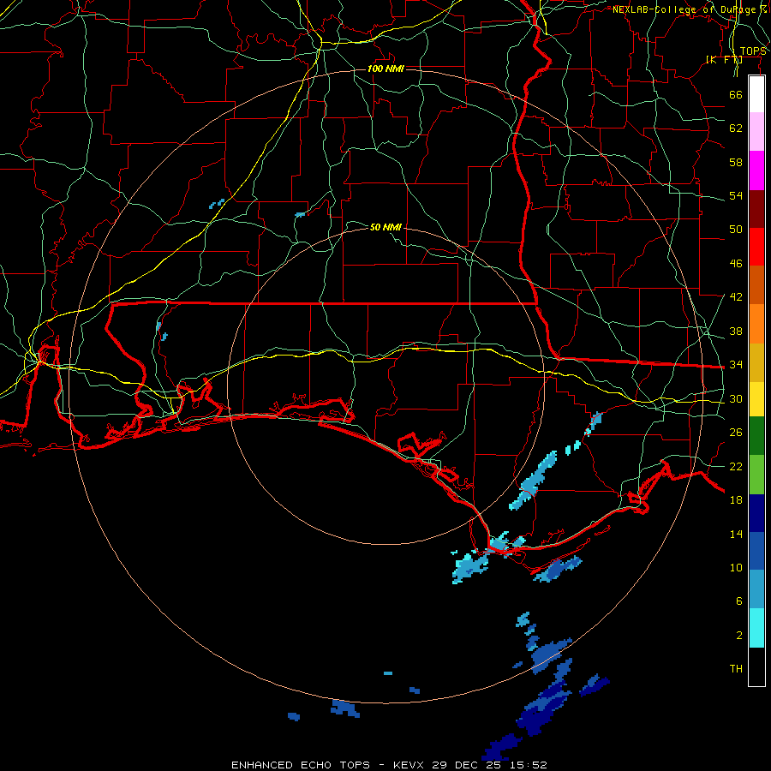Select the 38 legend value
Image resolution: width=771 pixels, height=771 pixels.
[x=736, y=331]
